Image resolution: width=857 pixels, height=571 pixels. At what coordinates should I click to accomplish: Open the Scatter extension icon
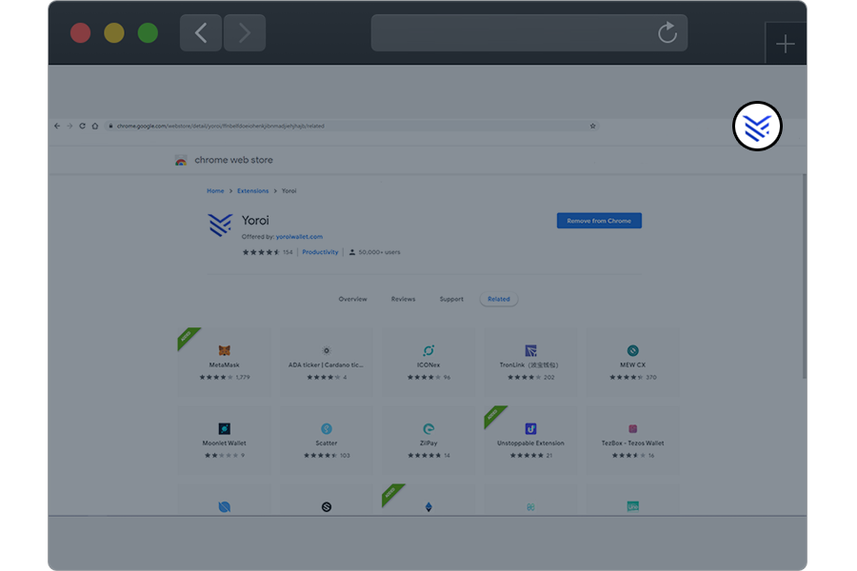pos(327,428)
